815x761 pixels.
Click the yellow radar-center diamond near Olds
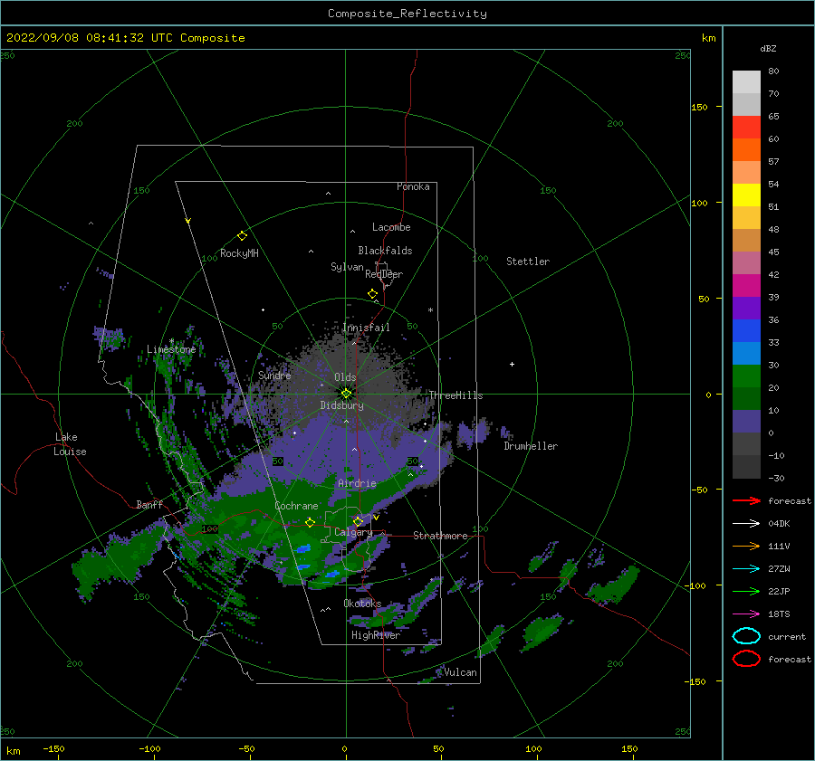pos(346,394)
